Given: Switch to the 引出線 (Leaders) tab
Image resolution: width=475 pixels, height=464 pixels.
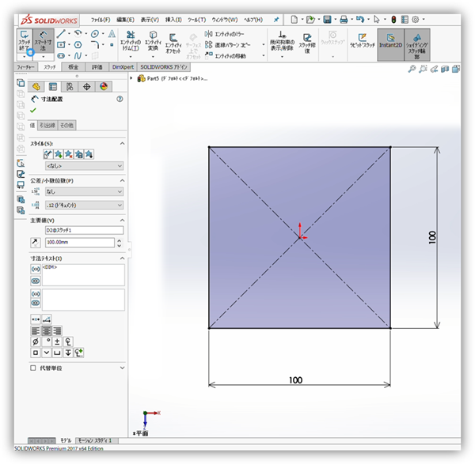Looking at the screenshot, I should coord(47,125).
